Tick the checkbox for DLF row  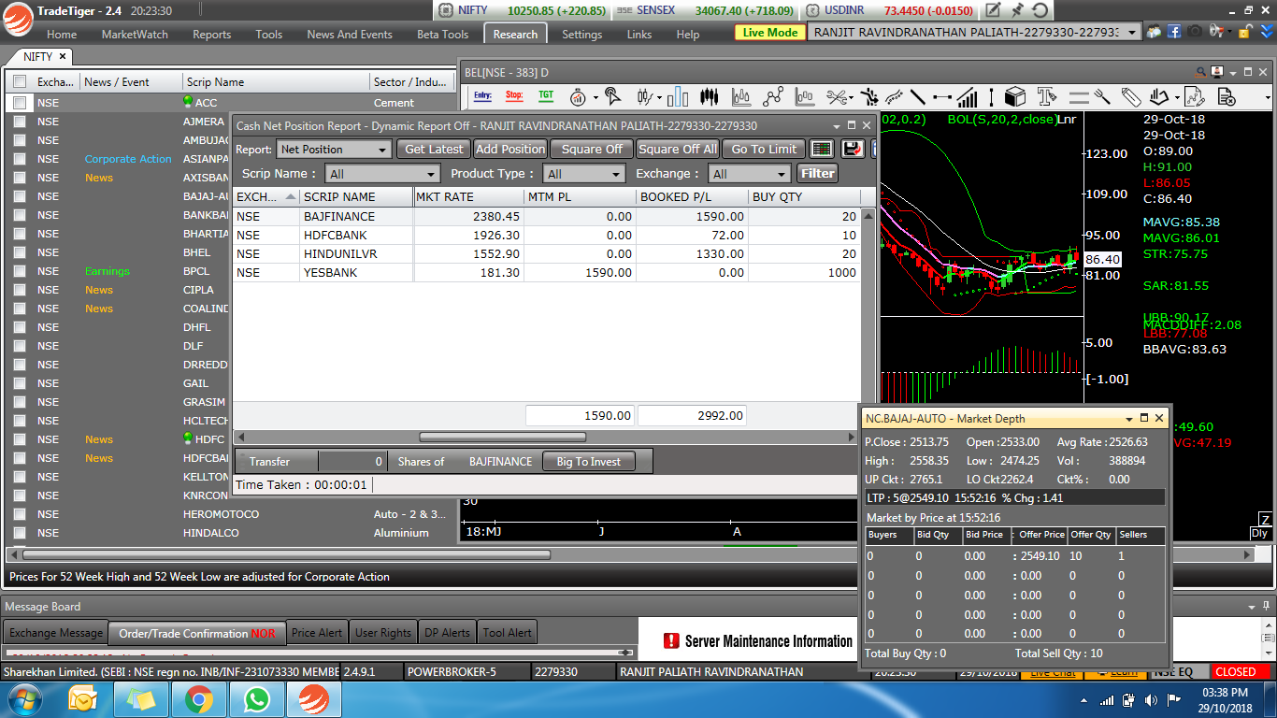tap(20, 346)
